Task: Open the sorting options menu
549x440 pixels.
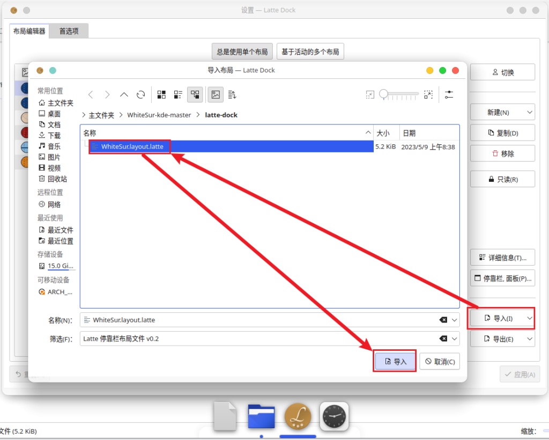Action: (x=232, y=94)
